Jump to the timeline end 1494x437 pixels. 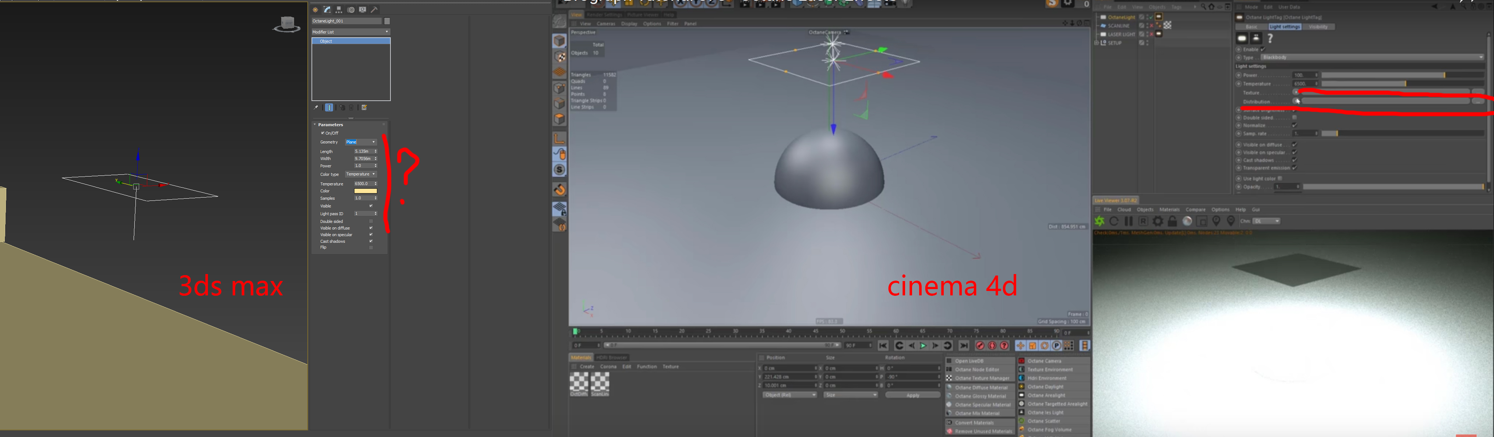(x=963, y=345)
